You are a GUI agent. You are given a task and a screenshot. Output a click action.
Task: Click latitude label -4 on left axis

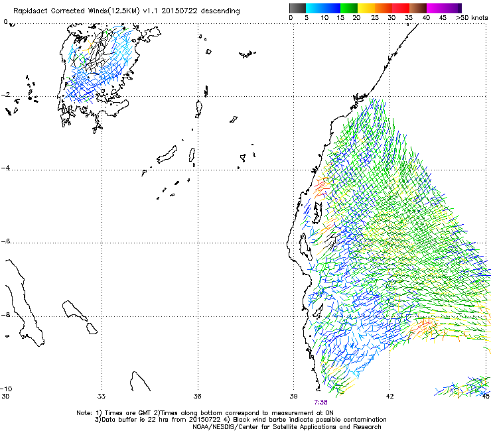[x=5, y=168]
